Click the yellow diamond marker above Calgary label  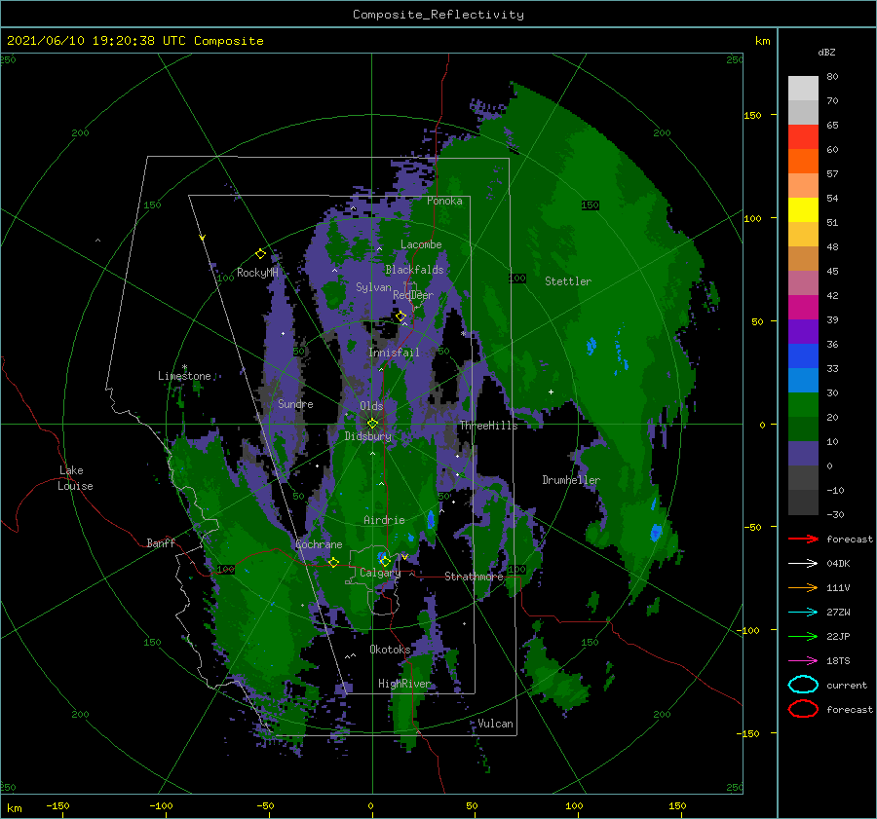[x=385, y=561]
